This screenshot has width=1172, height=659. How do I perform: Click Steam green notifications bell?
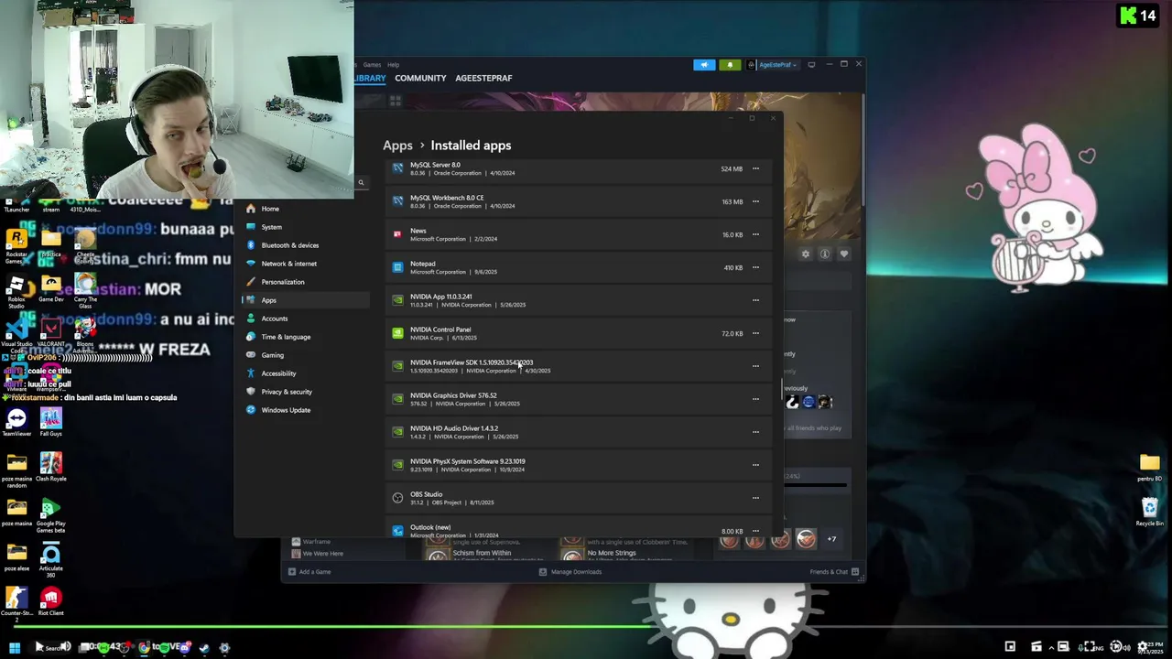pyautogui.click(x=730, y=65)
